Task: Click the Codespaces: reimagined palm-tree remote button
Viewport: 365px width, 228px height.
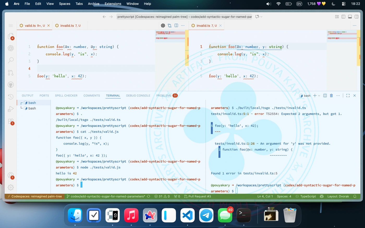Action: 34,196
